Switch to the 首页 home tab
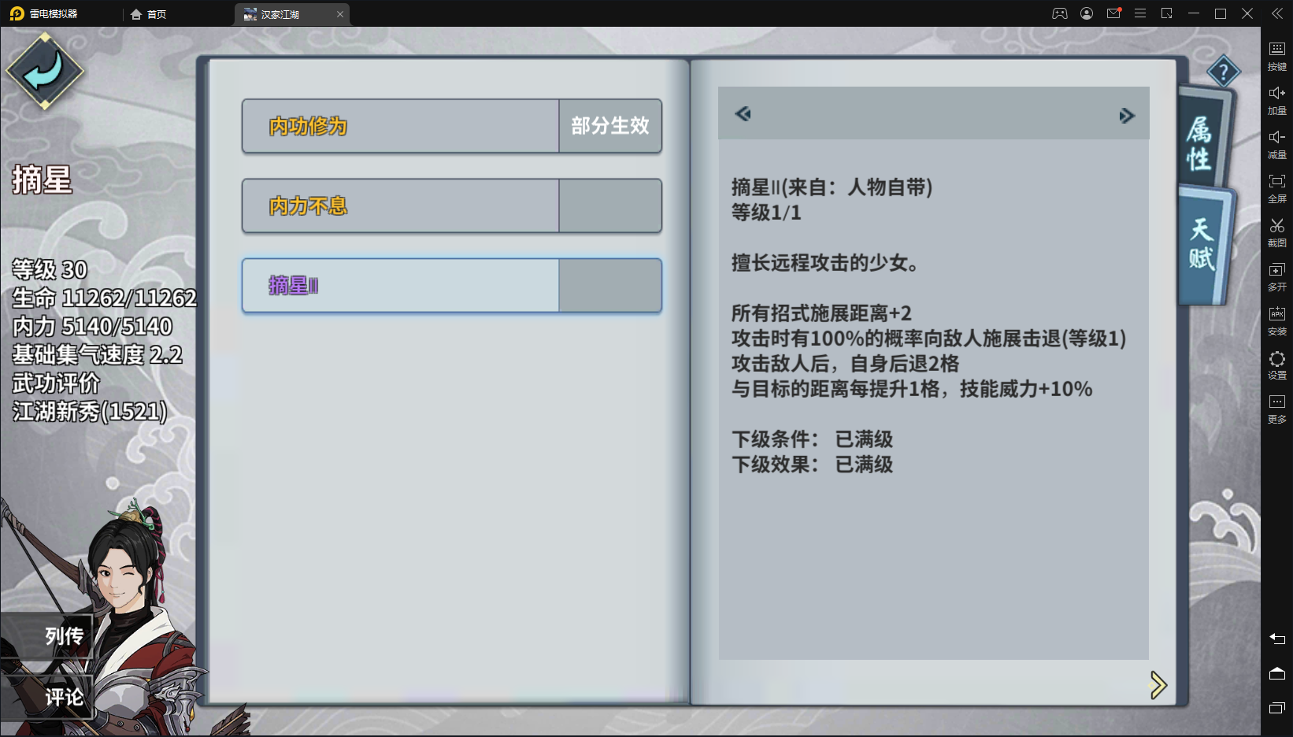The image size is (1293, 737). click(148, 14)
